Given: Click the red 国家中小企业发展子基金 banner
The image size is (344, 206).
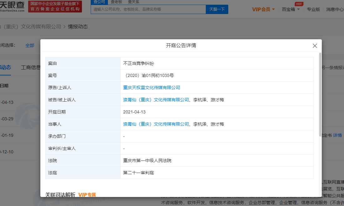Looking at the screenshot, I should point(55,7).
